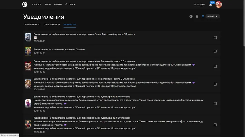Open the Новые sort dropdown

point(213,16)
